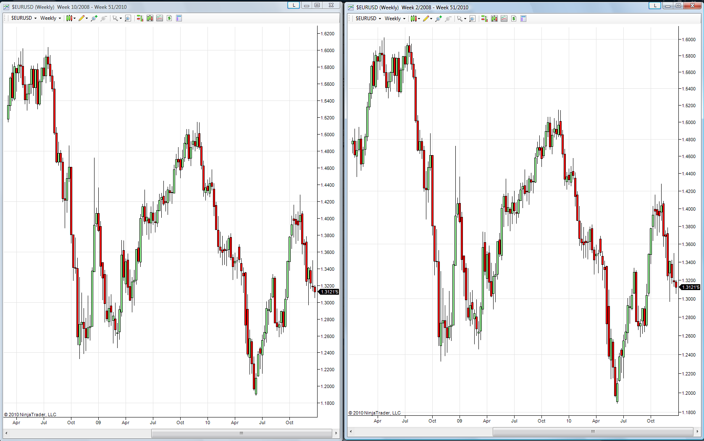Viewport: 704px width, 441px height.
Task: Open chart Properties in Week 2/2008 chart
Action: point(523,18)
